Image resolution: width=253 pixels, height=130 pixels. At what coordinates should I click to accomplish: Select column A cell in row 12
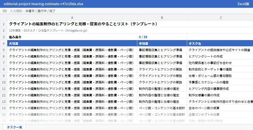pyautogui.click(x=72, y=95)
